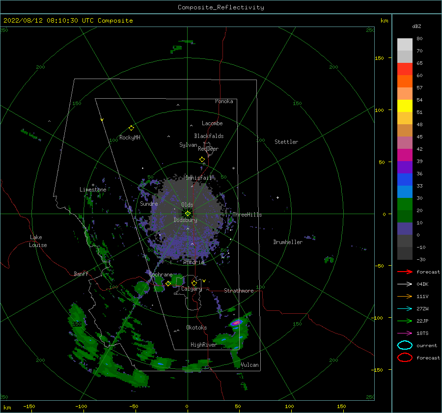The width and height of the screenshot is (442, 413).
Task: Click the magenta 18TS arrow legend icon
Action: coord(405,333)
